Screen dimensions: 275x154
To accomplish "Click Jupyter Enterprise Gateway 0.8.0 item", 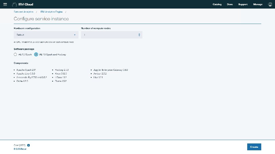I will 111,70.
